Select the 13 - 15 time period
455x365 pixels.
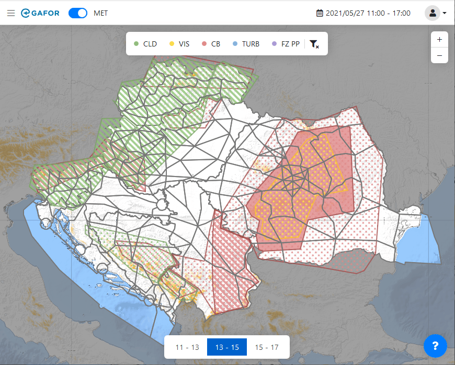[x=227, y=347]
